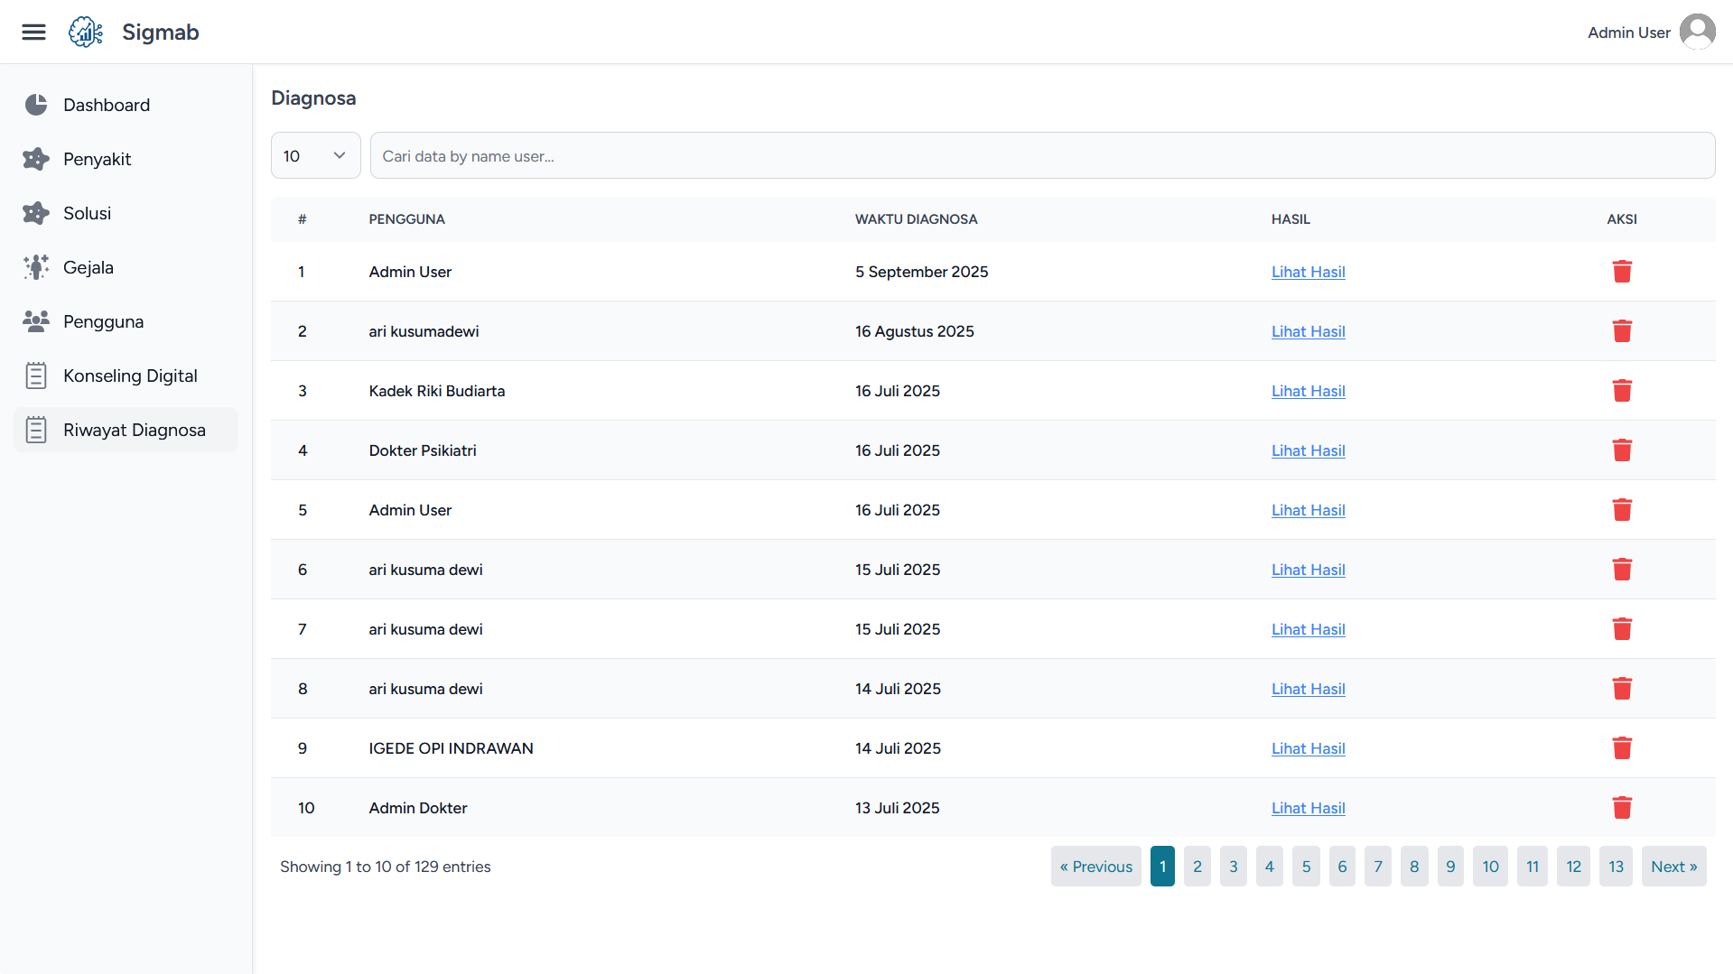
Task: Delete the ari kusumadewi diagnosis entry
Action: pyautogui.click(x=1621, y=331)
